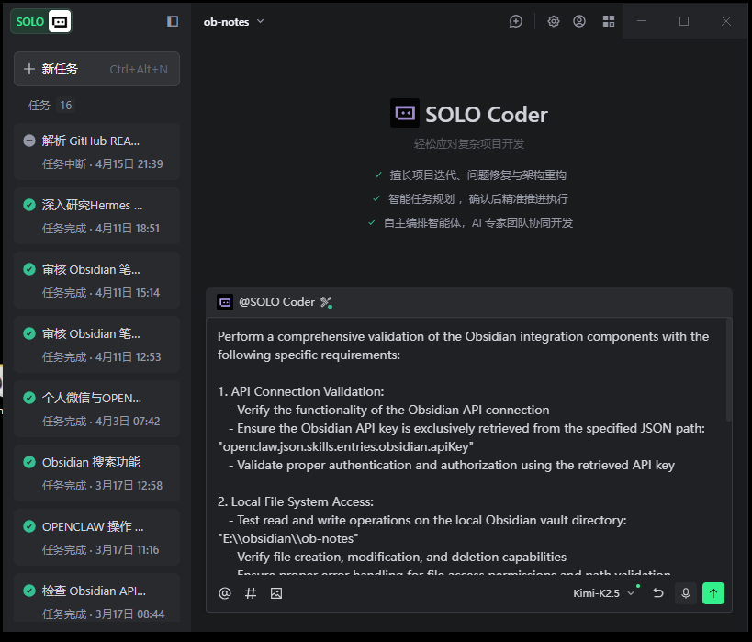Image resolution: width=752 pixels, height=642 pixels.
Task: Insert a mention with the @ icon
Action: coord(225,593)
